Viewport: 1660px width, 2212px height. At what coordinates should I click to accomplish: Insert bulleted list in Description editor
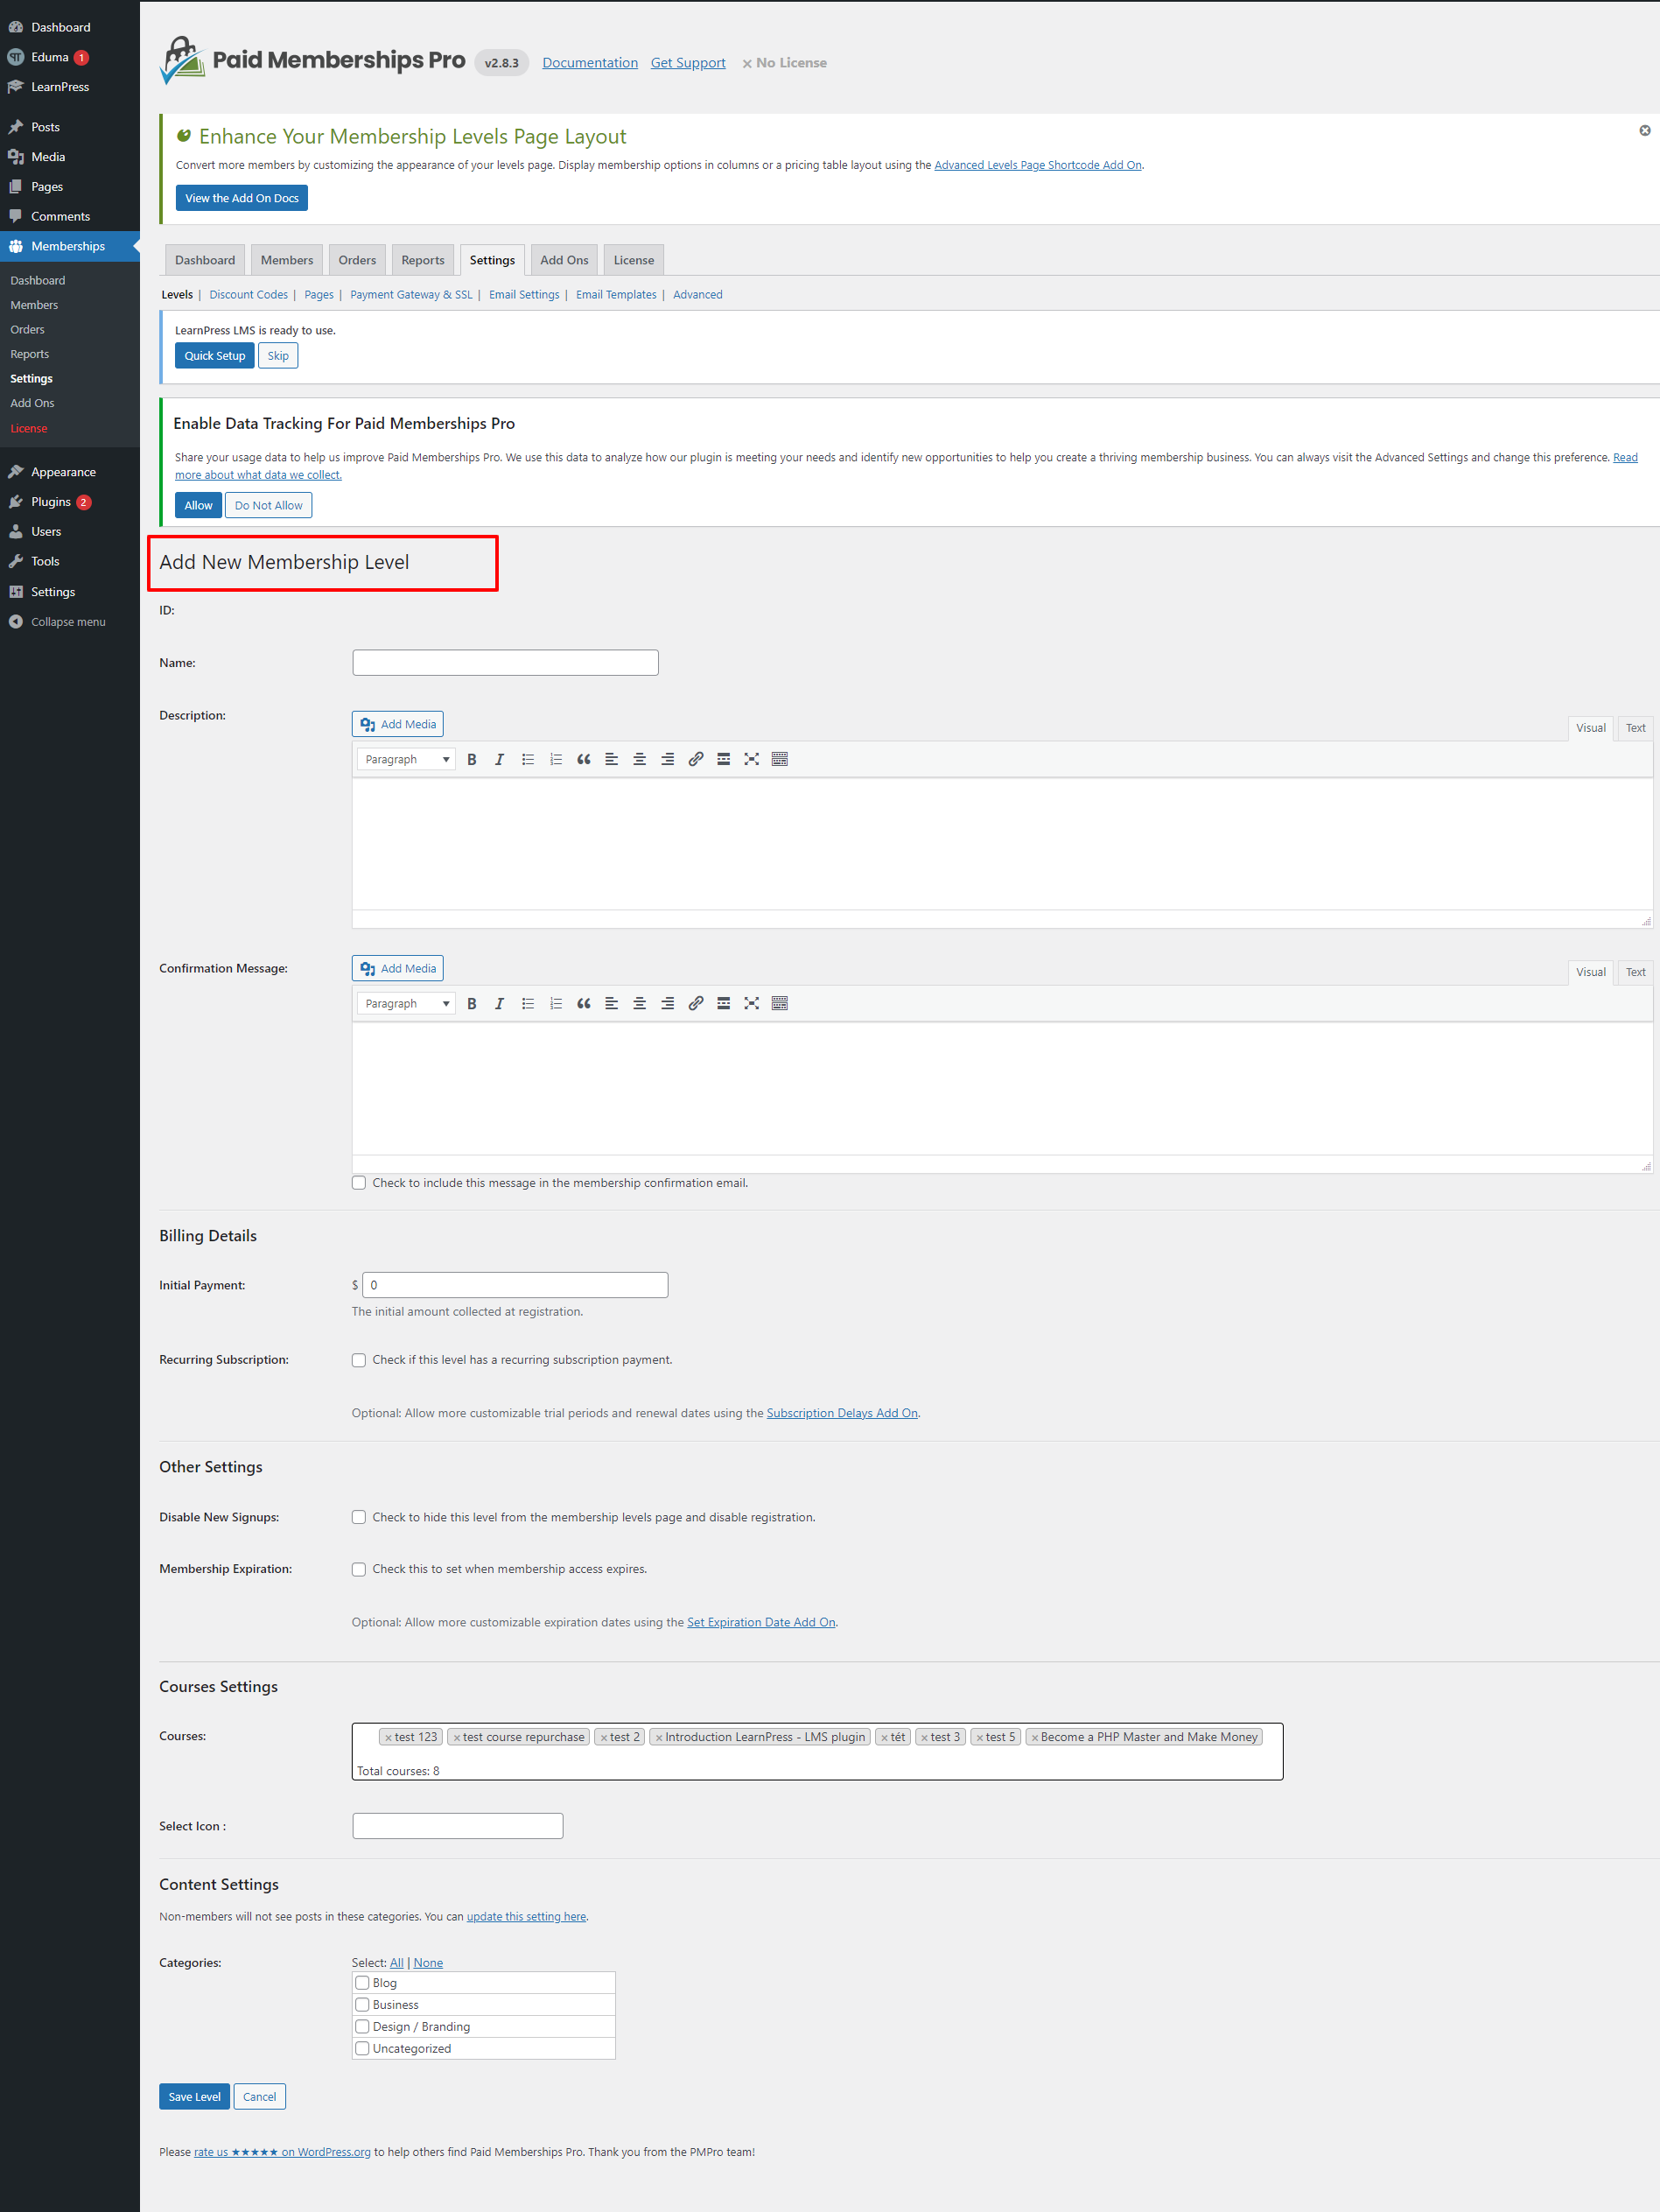coord(528,759)
